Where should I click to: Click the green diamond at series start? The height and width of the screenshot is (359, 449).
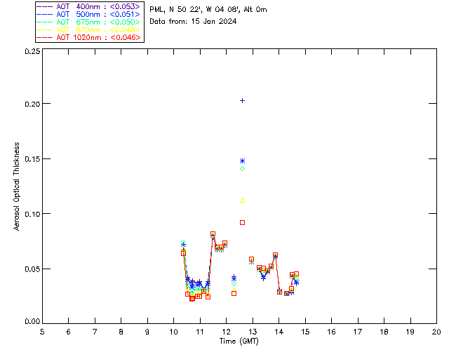(183, 243)
